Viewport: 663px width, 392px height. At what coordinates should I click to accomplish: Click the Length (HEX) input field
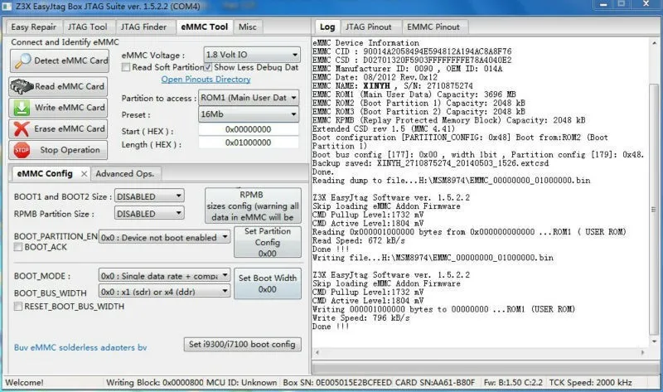coord(249,143)
